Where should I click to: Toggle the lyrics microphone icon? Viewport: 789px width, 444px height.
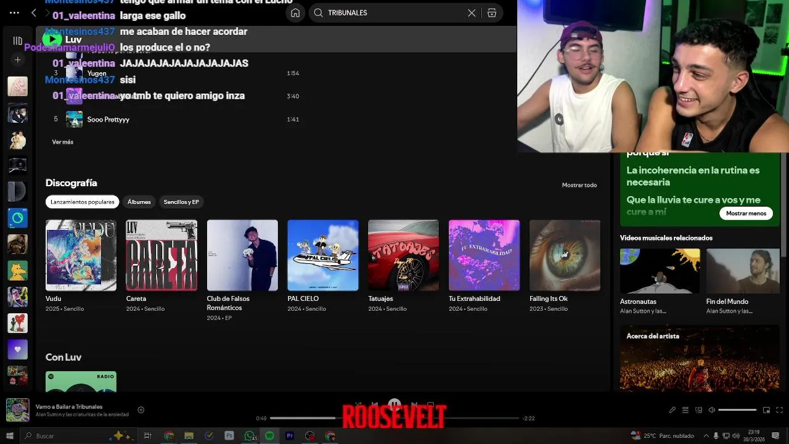pyautogui.click(x=672, y=410)
